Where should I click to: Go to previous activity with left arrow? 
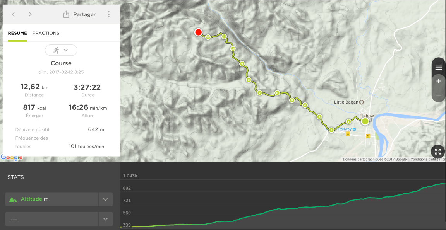[x=13, y=14]
